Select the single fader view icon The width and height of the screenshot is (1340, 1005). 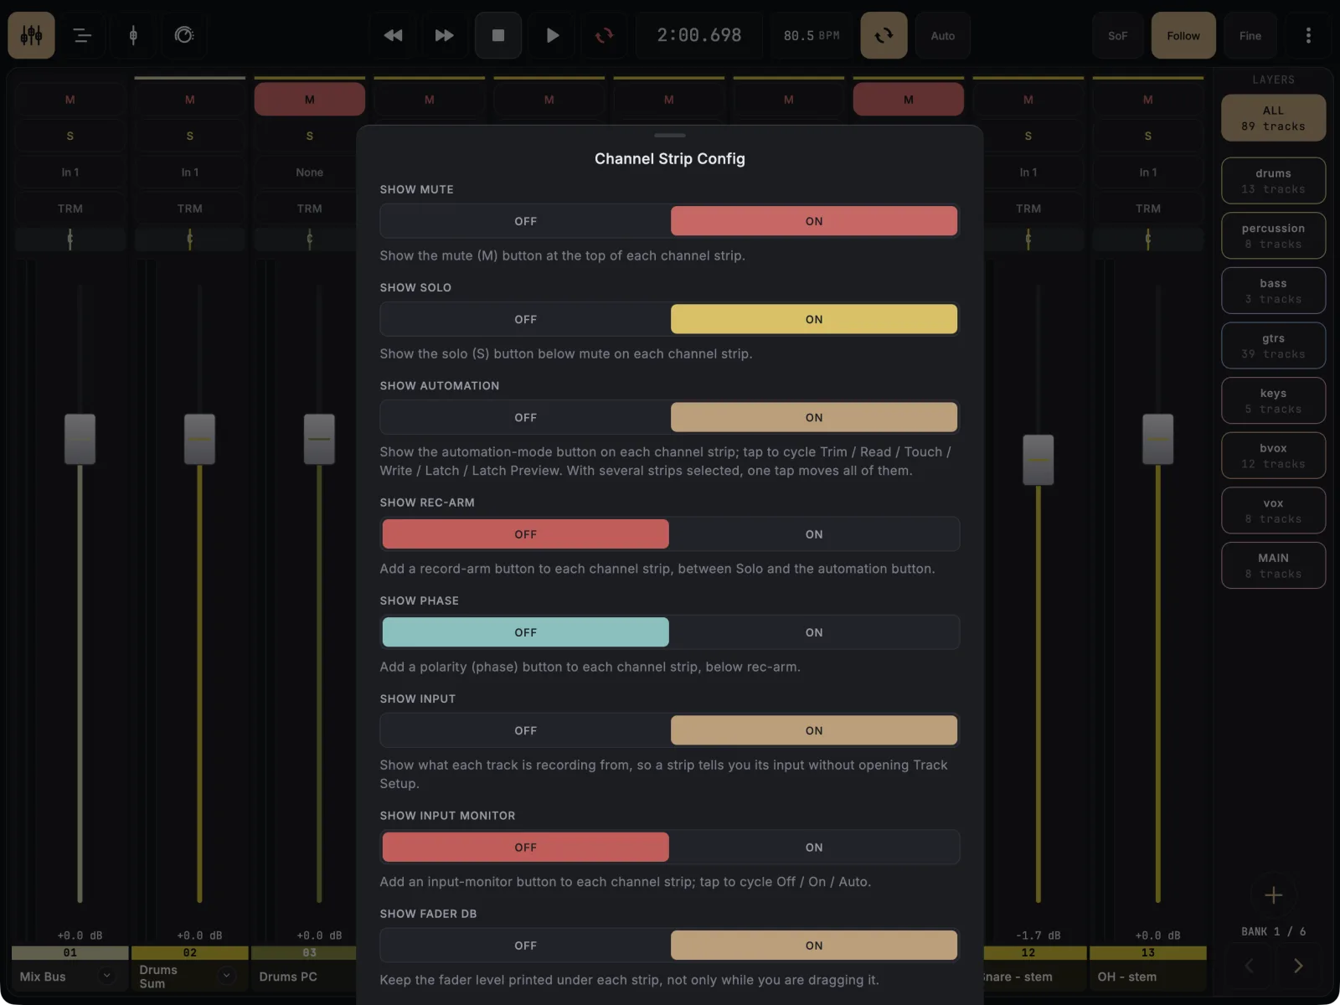(x=133, y=35)
